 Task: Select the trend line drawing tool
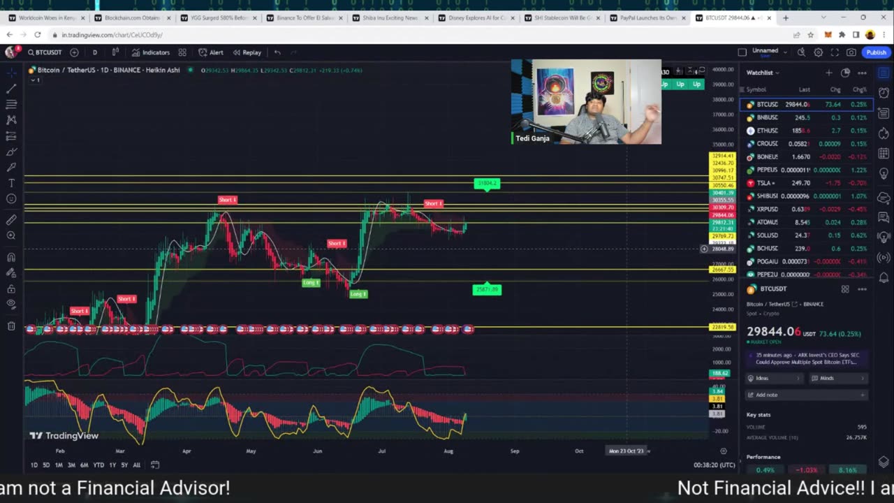pyautogui.click(x=11, y=89)
